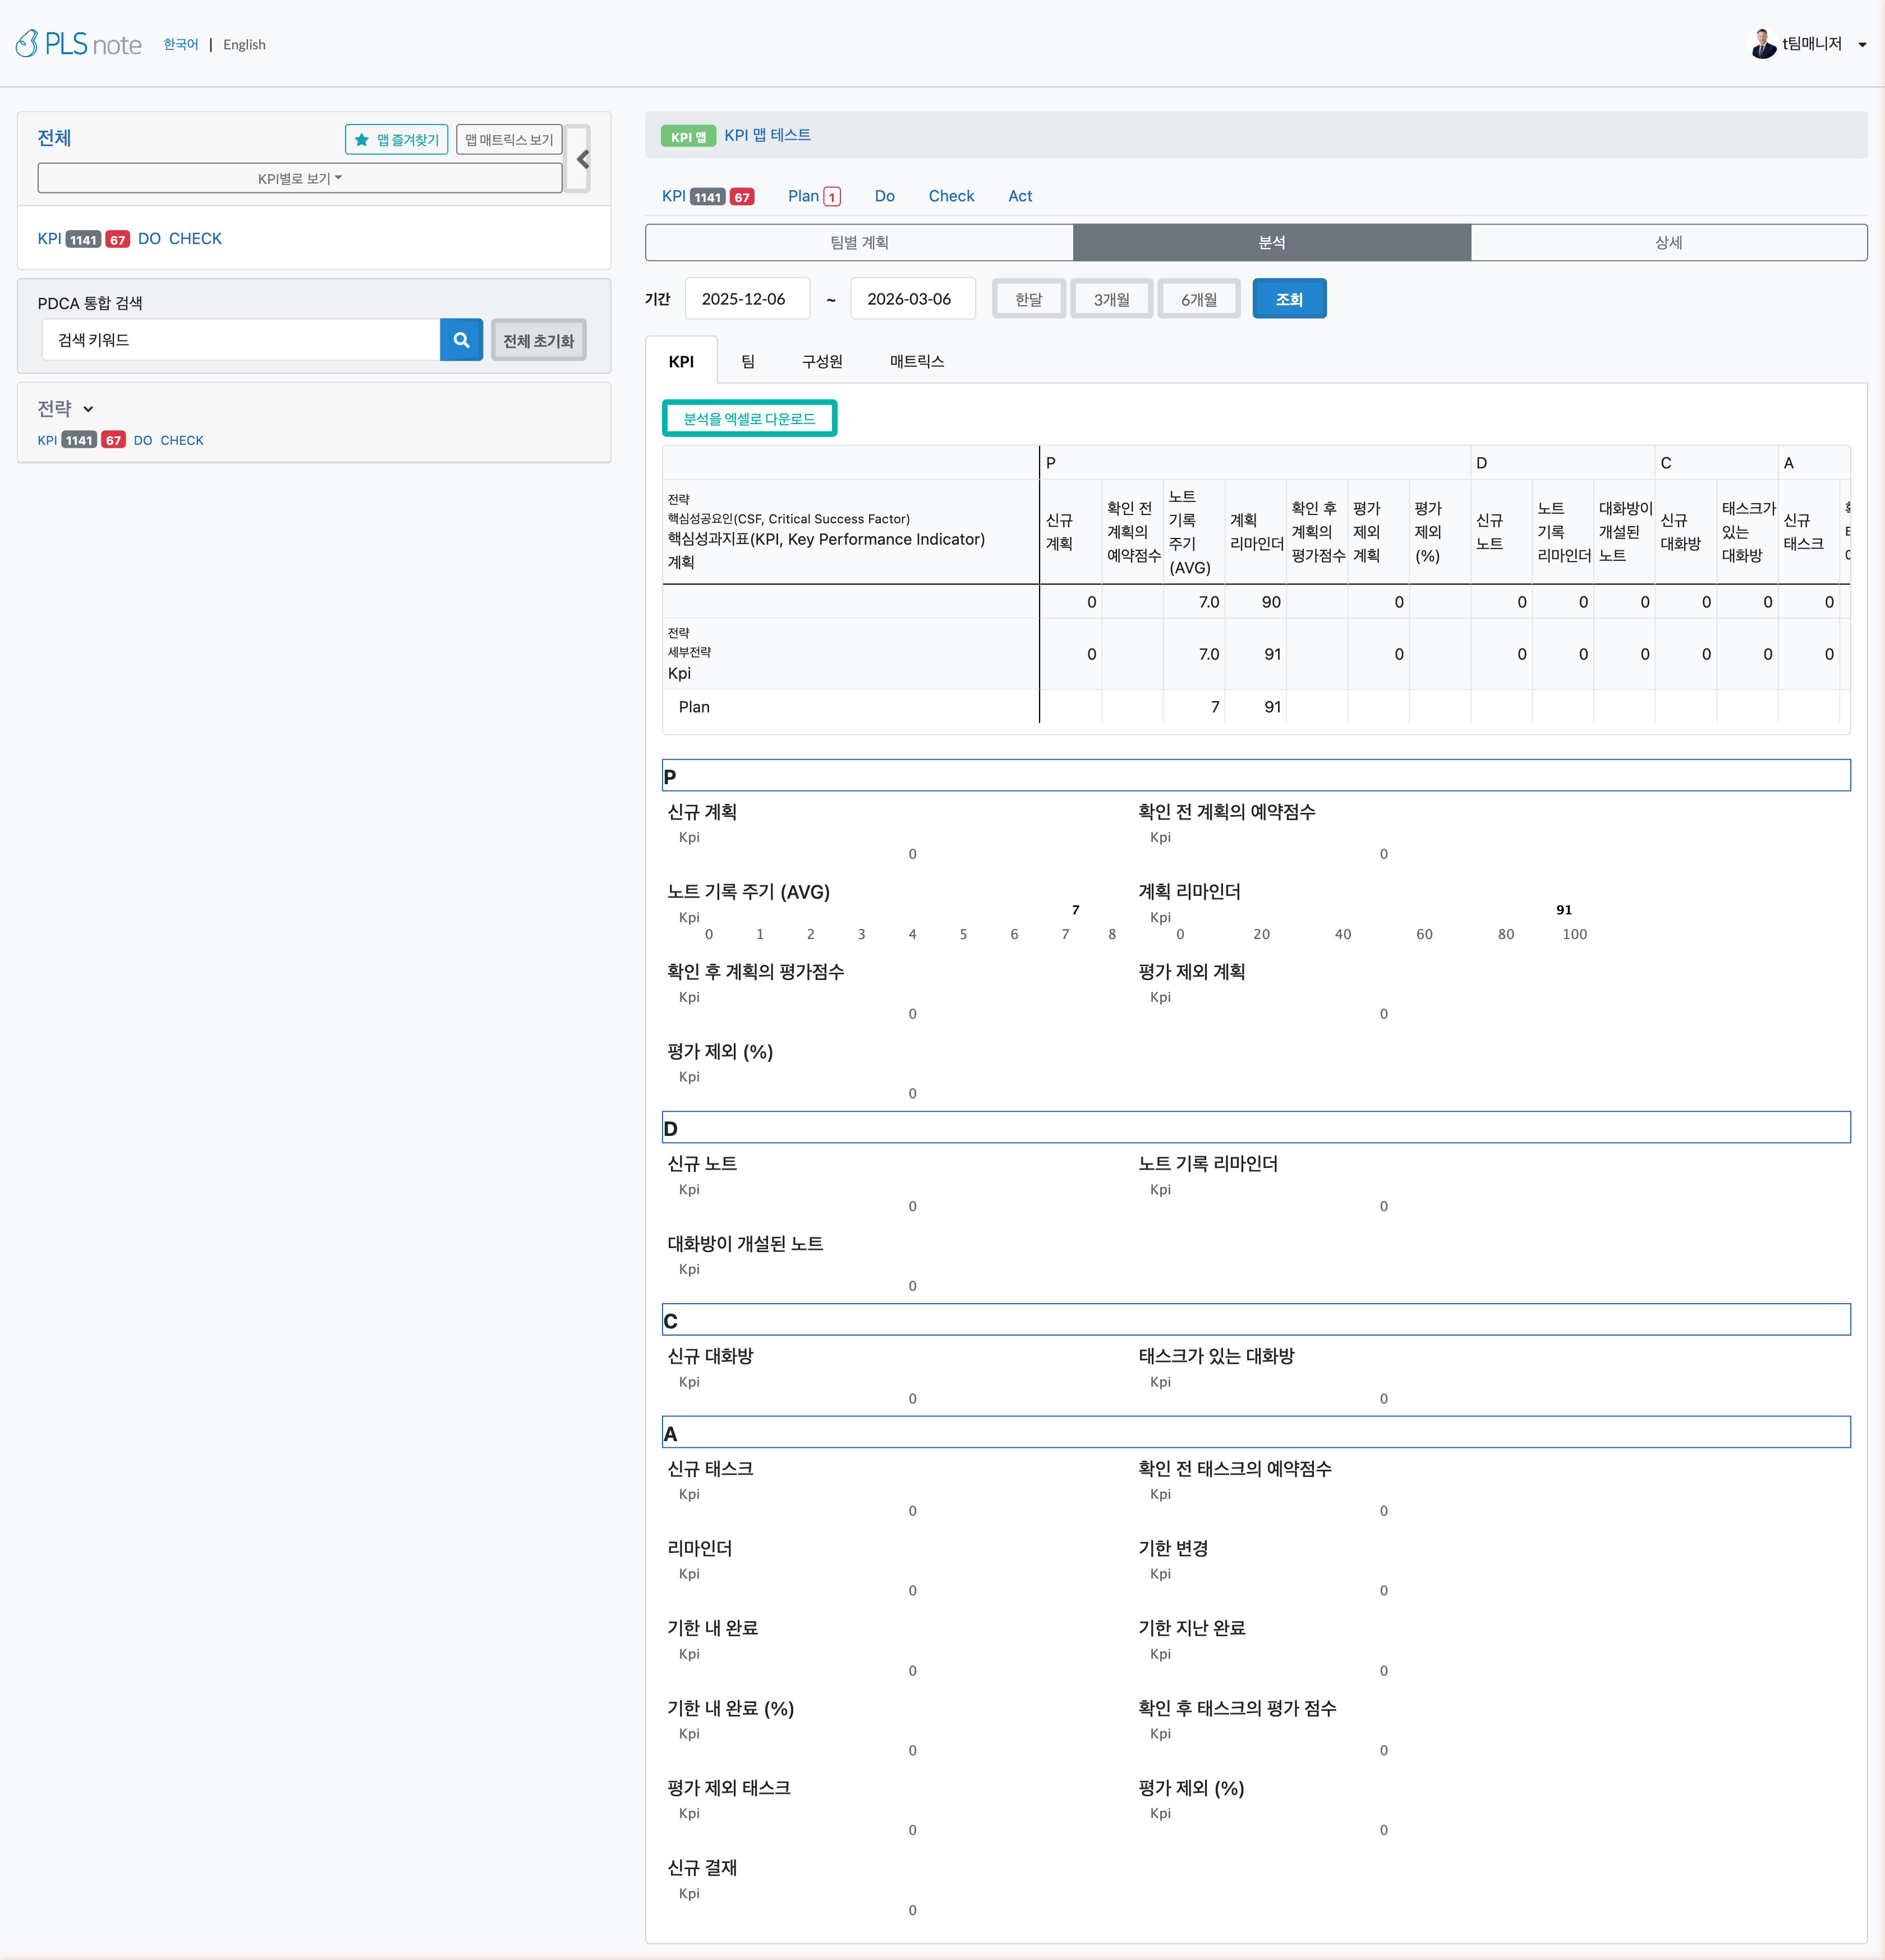Click the magnifier search button
The height and width of the screenshot is (1960, 1885).
point(461,340)
